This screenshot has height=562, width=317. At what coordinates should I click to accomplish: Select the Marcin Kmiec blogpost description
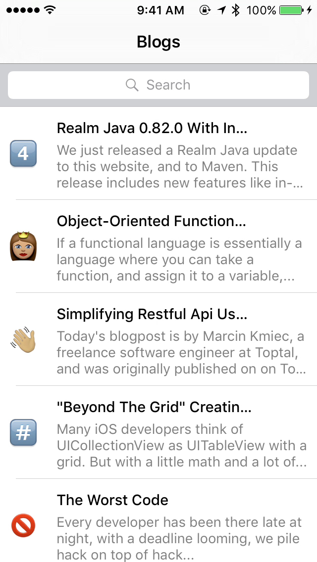pos(180,353)
